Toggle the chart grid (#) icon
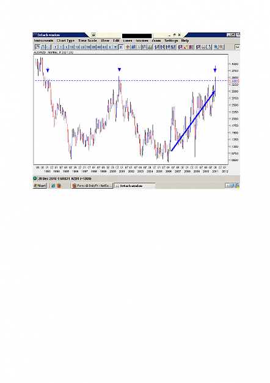The width and height of the screenshot is (270, 383). [x=133, y=47]
